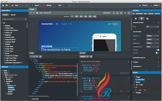Switch to the Online components tab

(13, 15)
